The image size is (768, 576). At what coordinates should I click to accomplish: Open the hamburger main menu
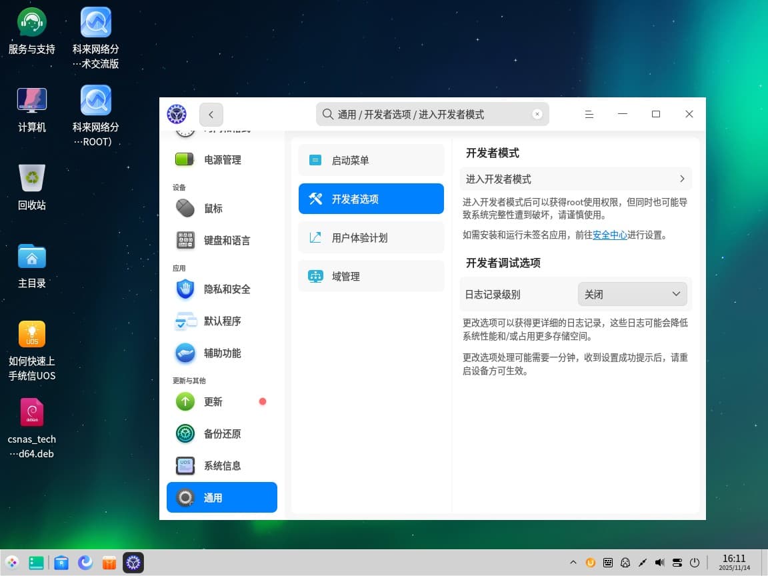coord(589,115)
